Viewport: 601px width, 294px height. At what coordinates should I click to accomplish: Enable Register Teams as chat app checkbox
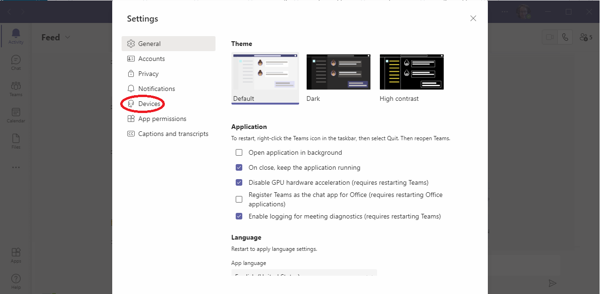(239, 199)
